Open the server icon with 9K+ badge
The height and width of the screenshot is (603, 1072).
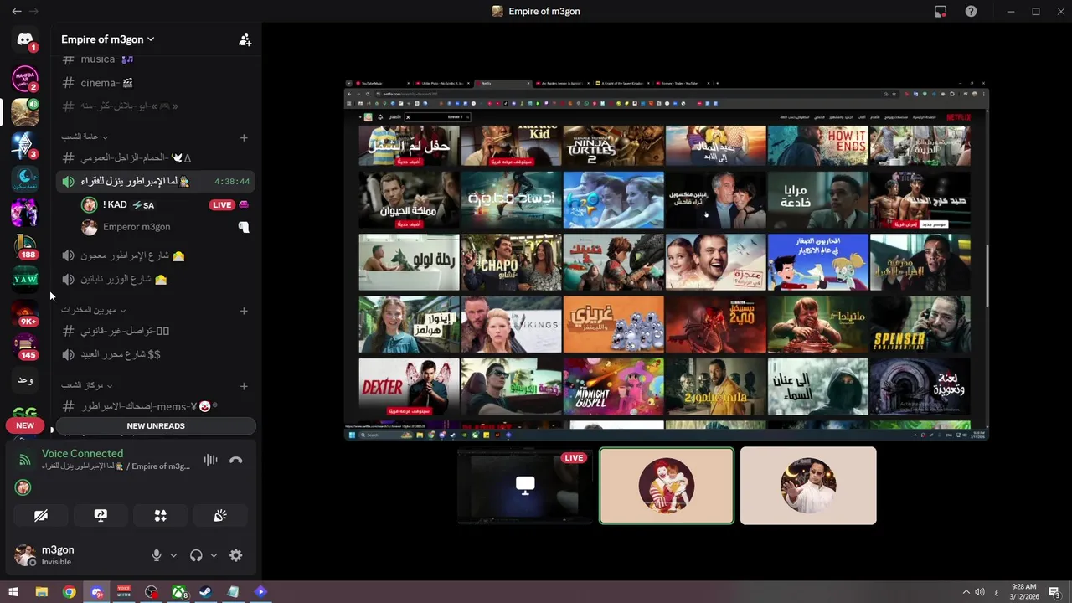click(25, 312)
